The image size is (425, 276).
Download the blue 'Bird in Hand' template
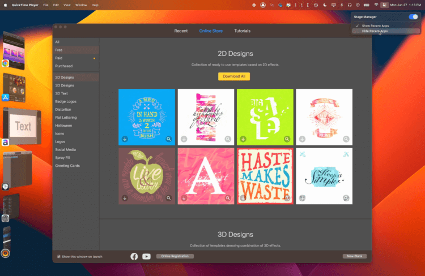[124, 139]
